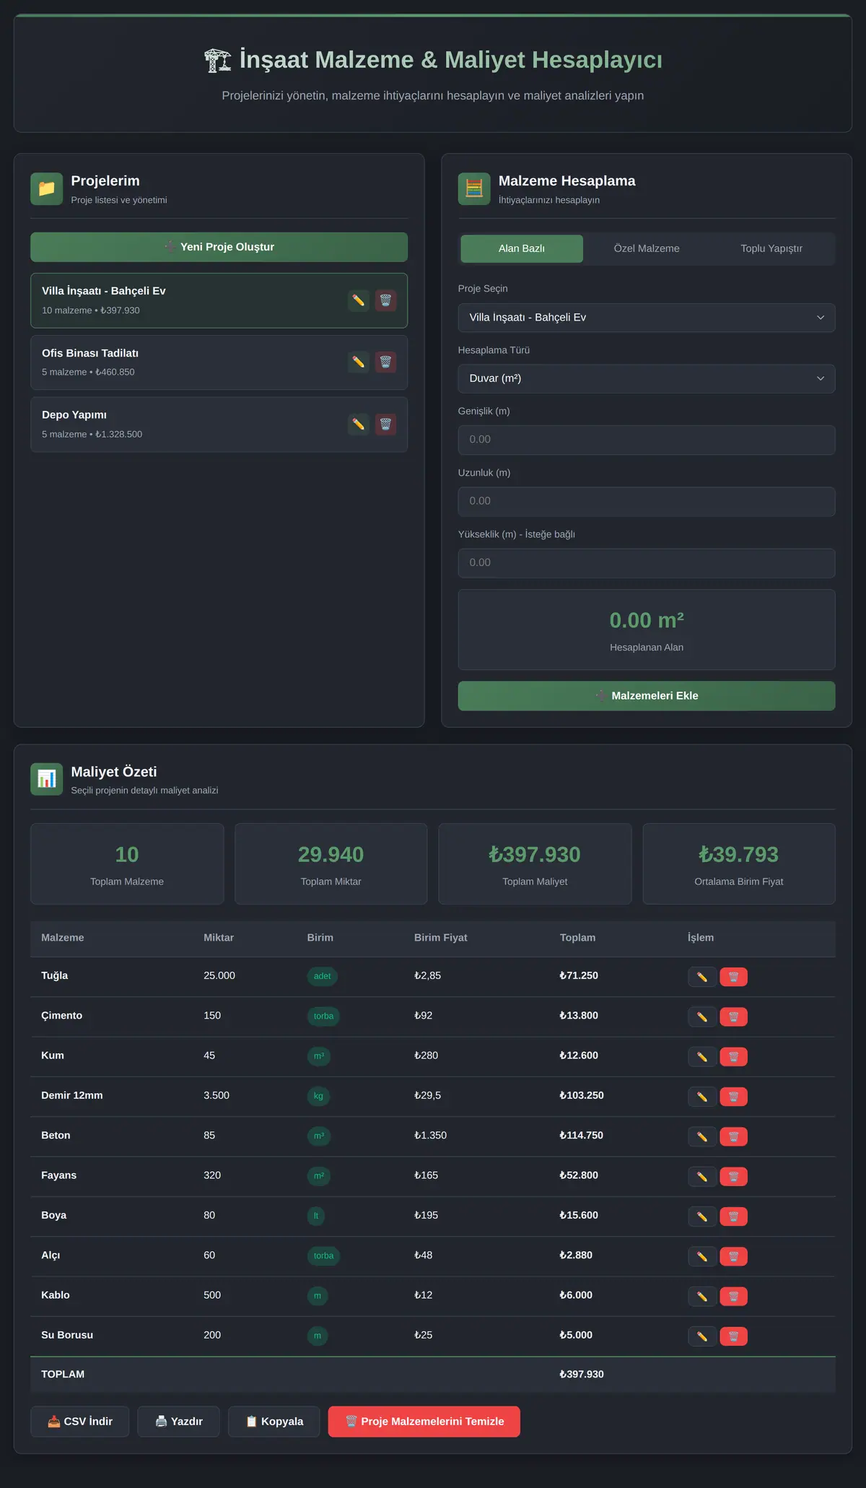This screenshot has height=1488, width=866.
Task: Delete the Kablo material row
Action: pyautogui.click(x=733, y=1296)
